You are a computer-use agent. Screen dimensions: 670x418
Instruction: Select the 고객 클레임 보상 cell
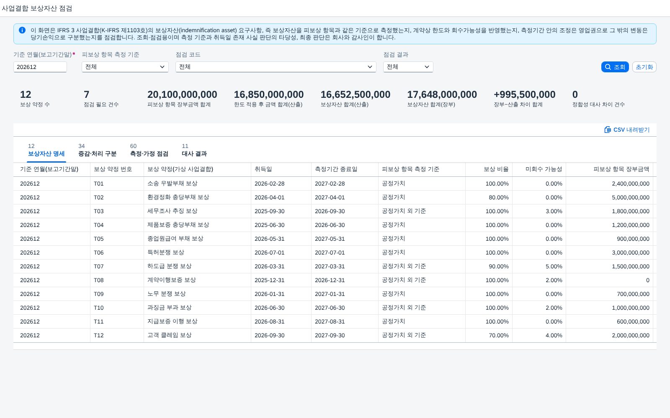pos(198,335)
